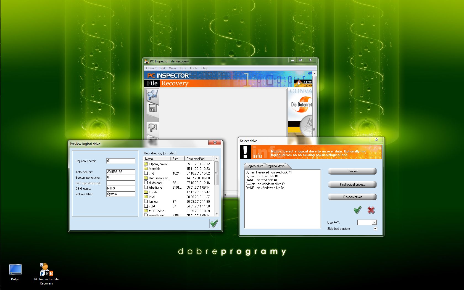Viewport: 464px width, 290px height.
Task: Click date 21.09.2010 10:39 of MSOCache
Action: pos(198,211)
